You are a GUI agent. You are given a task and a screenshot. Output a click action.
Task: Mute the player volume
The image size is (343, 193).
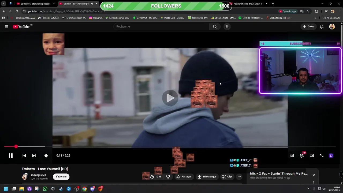click(x=46, y=155)
